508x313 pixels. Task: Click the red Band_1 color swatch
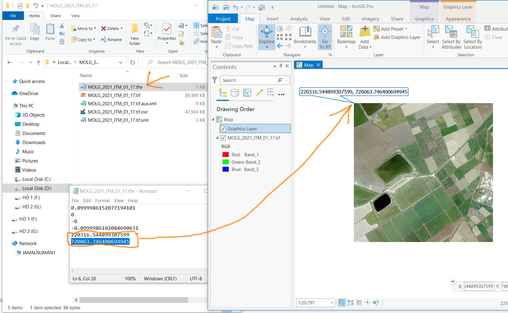[x=226, y=155]
